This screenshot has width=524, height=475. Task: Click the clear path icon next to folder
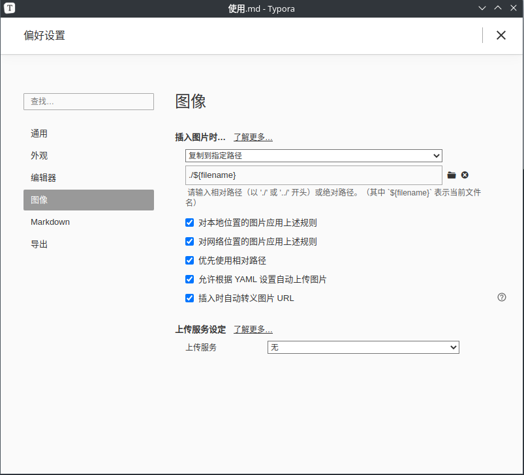[465, 175]
